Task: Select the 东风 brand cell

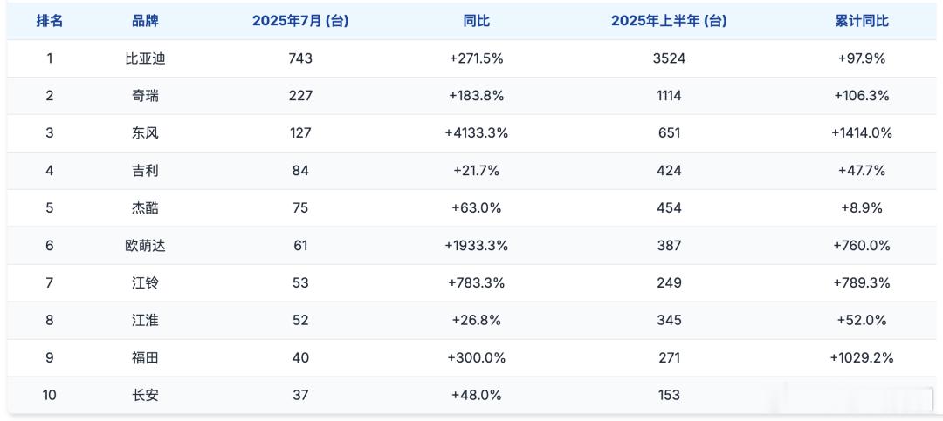Action: coord(145,132)
